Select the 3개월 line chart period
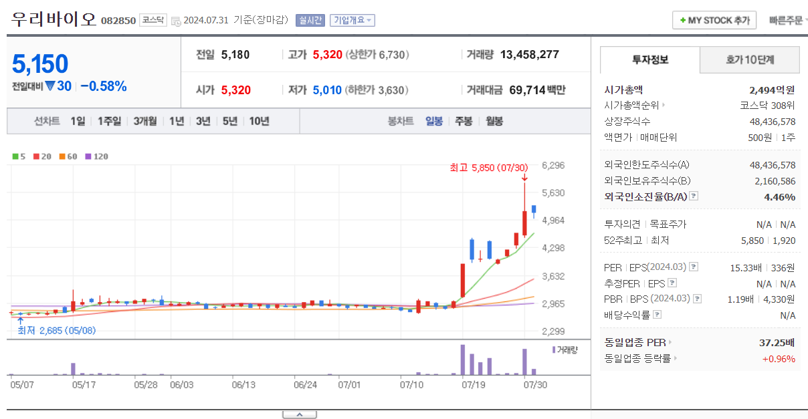 [x=145, y=121]
